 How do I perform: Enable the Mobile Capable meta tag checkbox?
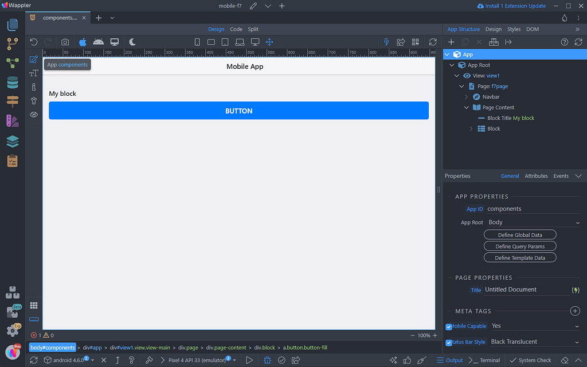(448, 326)
